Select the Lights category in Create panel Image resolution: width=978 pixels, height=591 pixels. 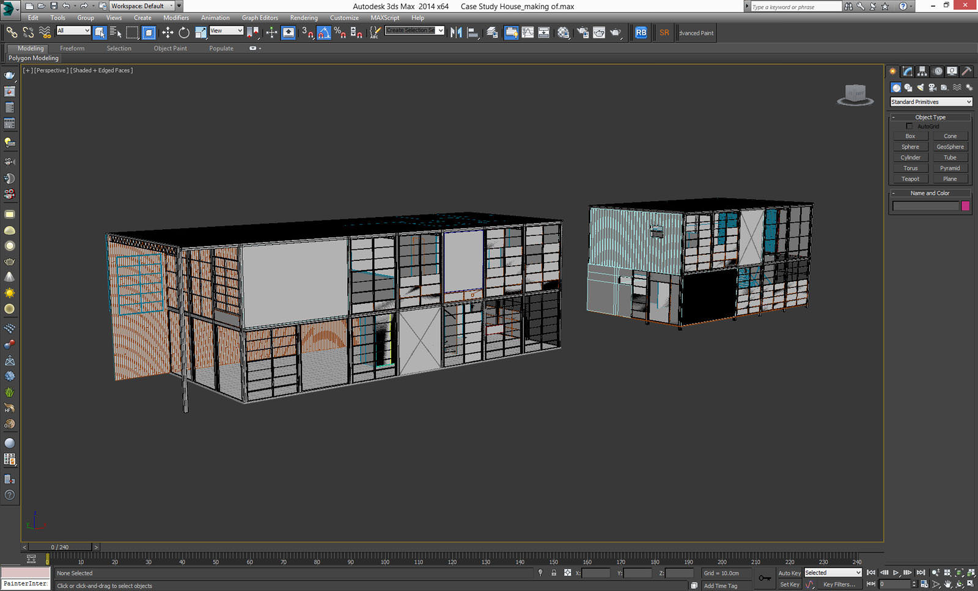(921, 87)
